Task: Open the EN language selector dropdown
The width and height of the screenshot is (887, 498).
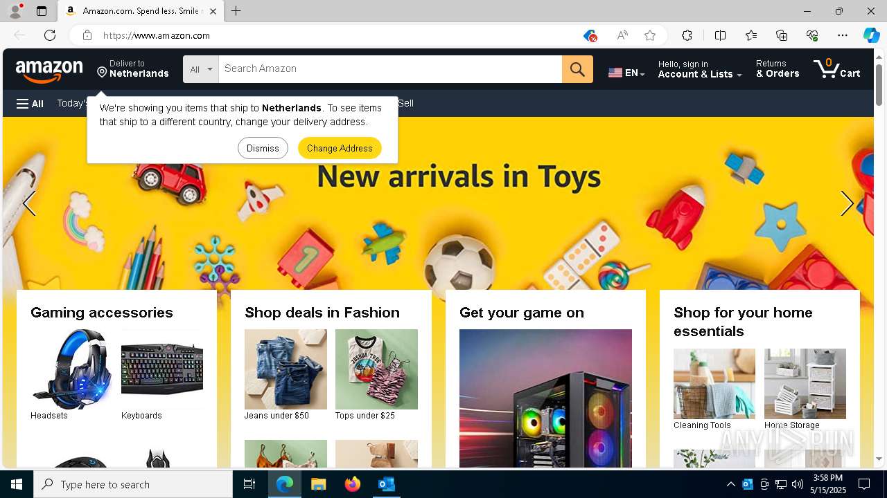Action: pos(626,73)
